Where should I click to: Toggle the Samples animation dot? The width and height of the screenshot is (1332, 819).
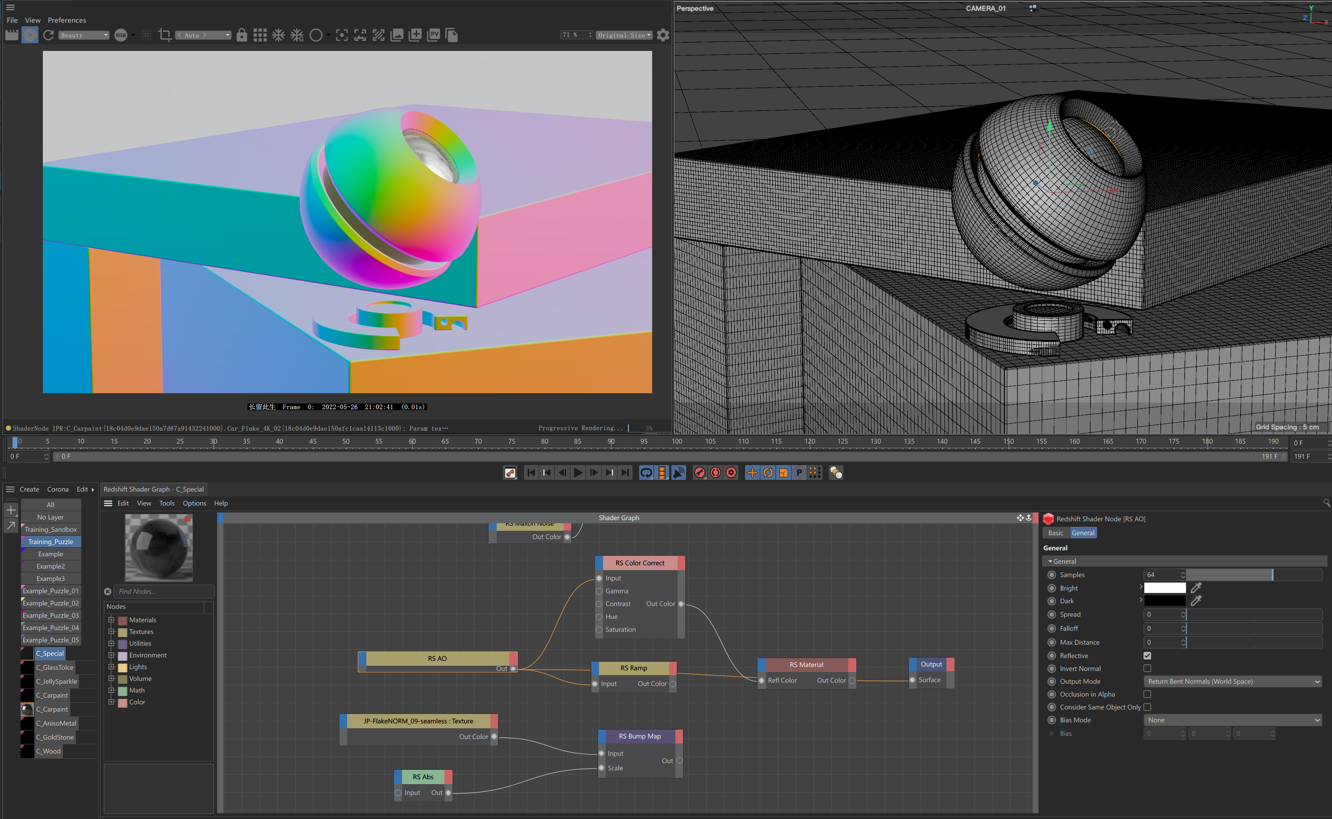pyautogui.click(x=1051, y=575)
